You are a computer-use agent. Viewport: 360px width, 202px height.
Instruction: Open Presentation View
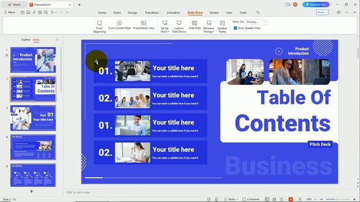pyautogui.click(x=144, y=25)
